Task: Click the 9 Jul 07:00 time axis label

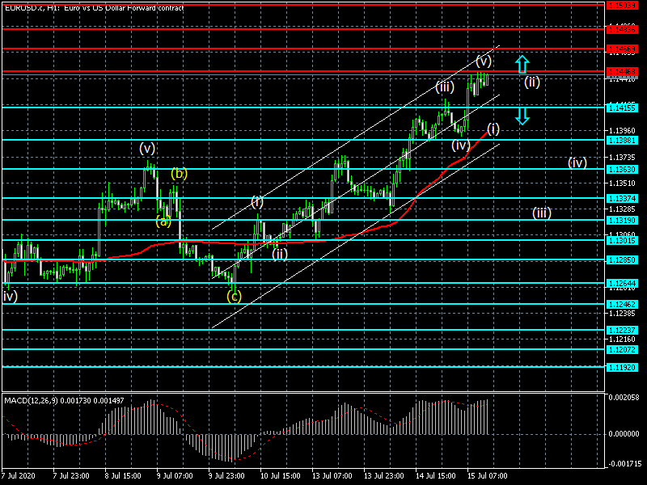Action: [x=175, y=476]
